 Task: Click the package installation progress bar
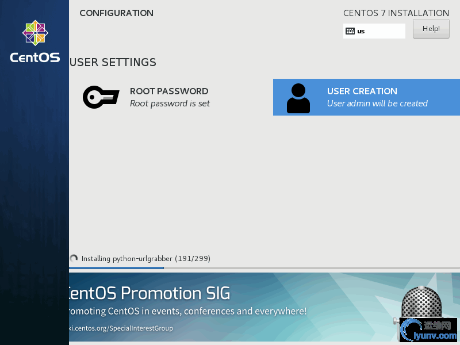click(264, 268)
